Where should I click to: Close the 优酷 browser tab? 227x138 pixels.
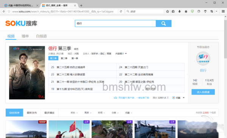(37, 6)
